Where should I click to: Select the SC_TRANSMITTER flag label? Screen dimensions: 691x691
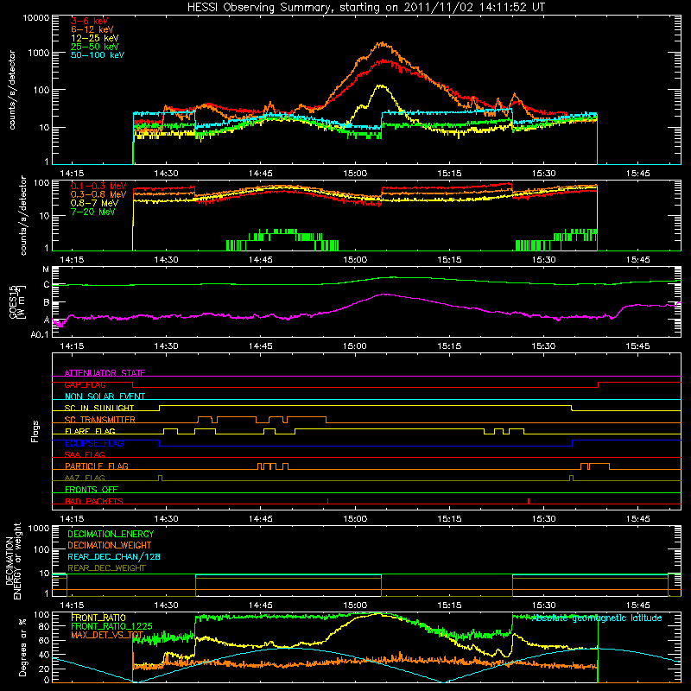100,420
